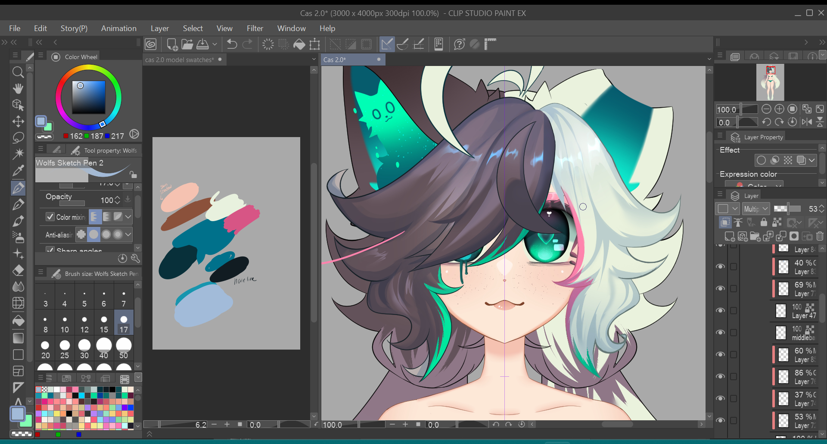Open the save options dropdown arrow
The width and height of the screenshot is (827, 444).
click(x=215, y=44)
